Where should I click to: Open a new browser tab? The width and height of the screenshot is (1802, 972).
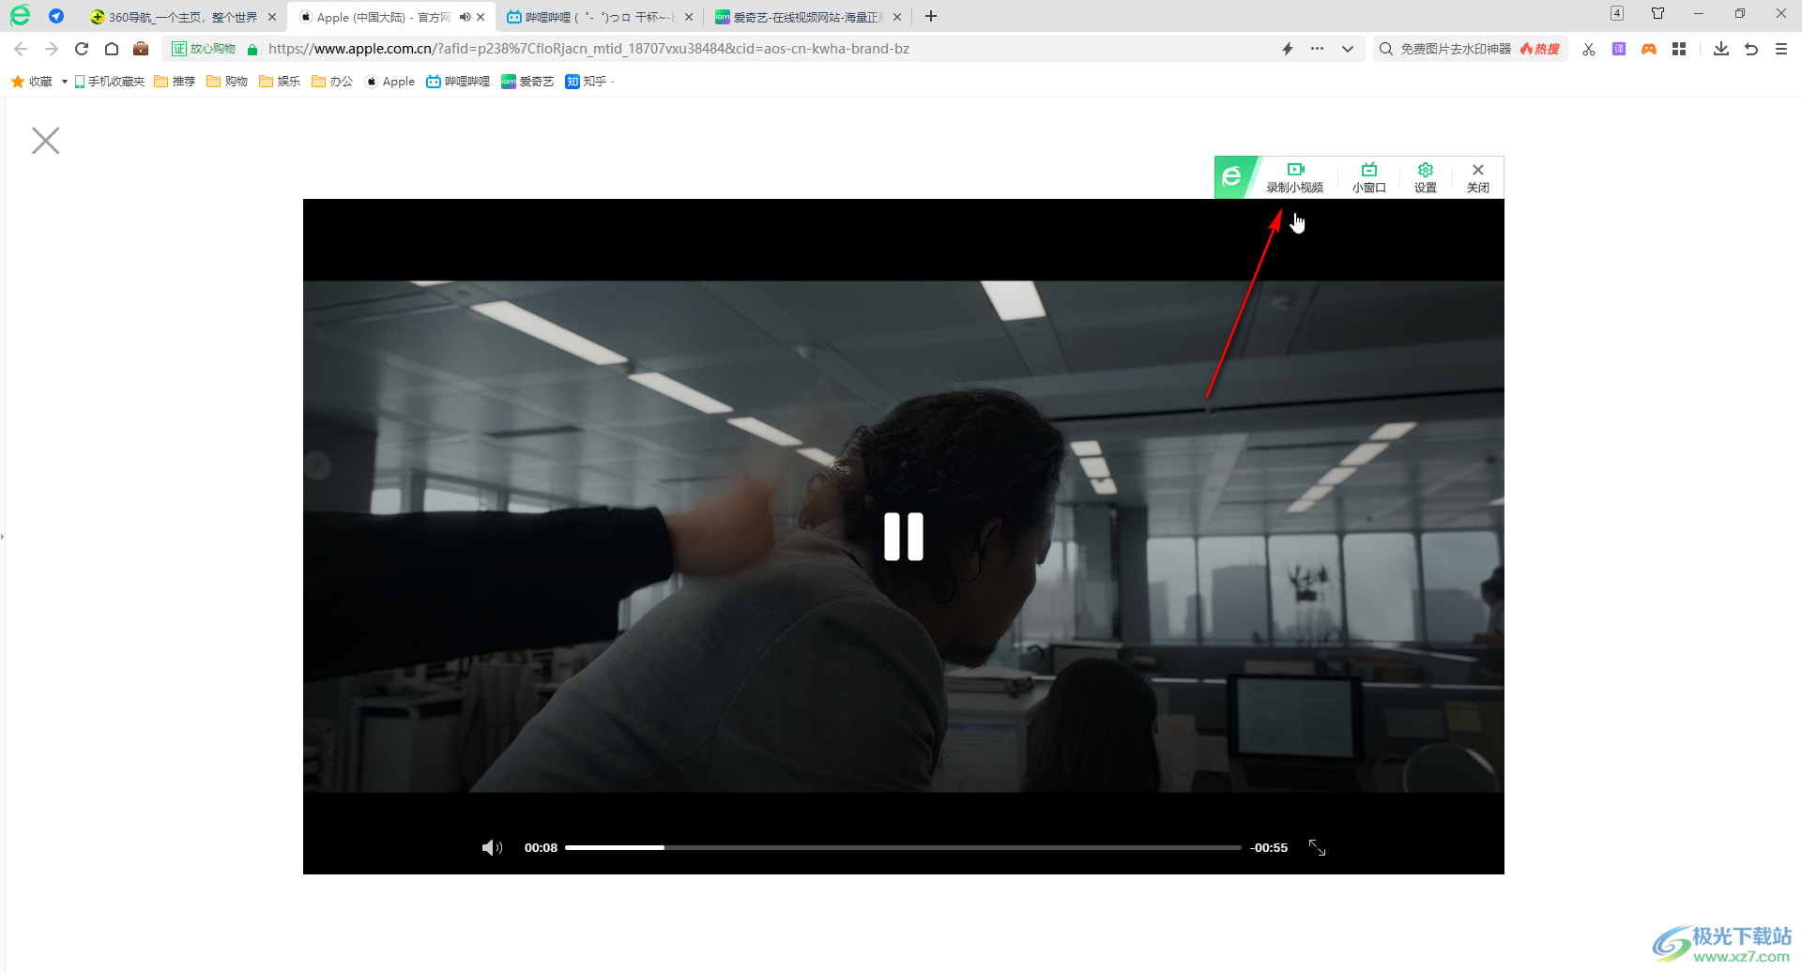931,16
